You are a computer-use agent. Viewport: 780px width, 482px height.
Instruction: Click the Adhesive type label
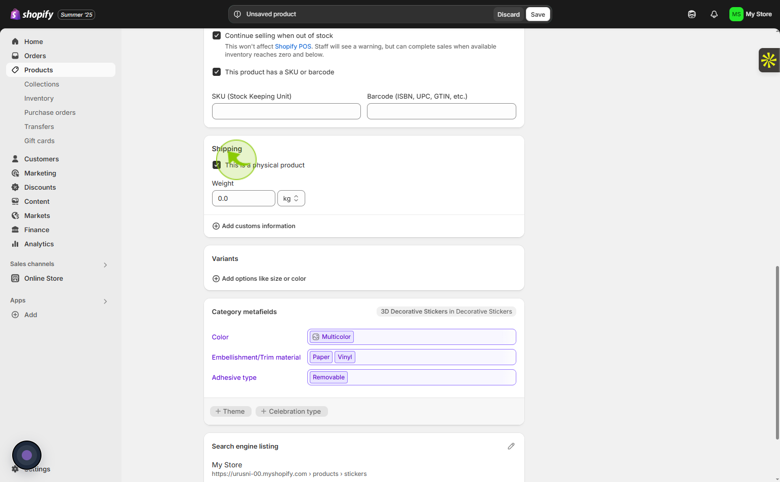tap(234, 377)
